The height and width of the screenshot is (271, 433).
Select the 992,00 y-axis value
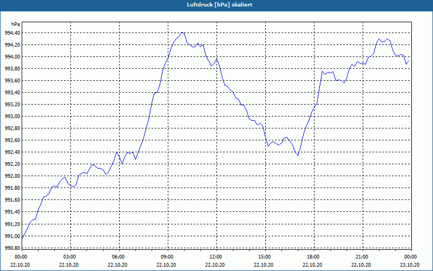point(12,176)
